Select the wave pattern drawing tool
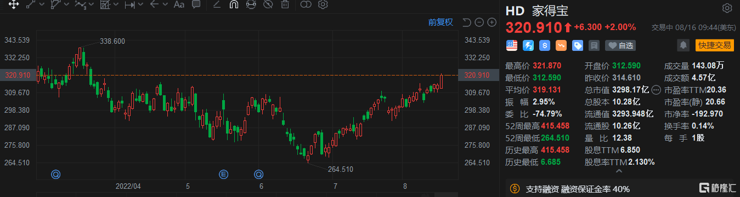 click(80, 5)
